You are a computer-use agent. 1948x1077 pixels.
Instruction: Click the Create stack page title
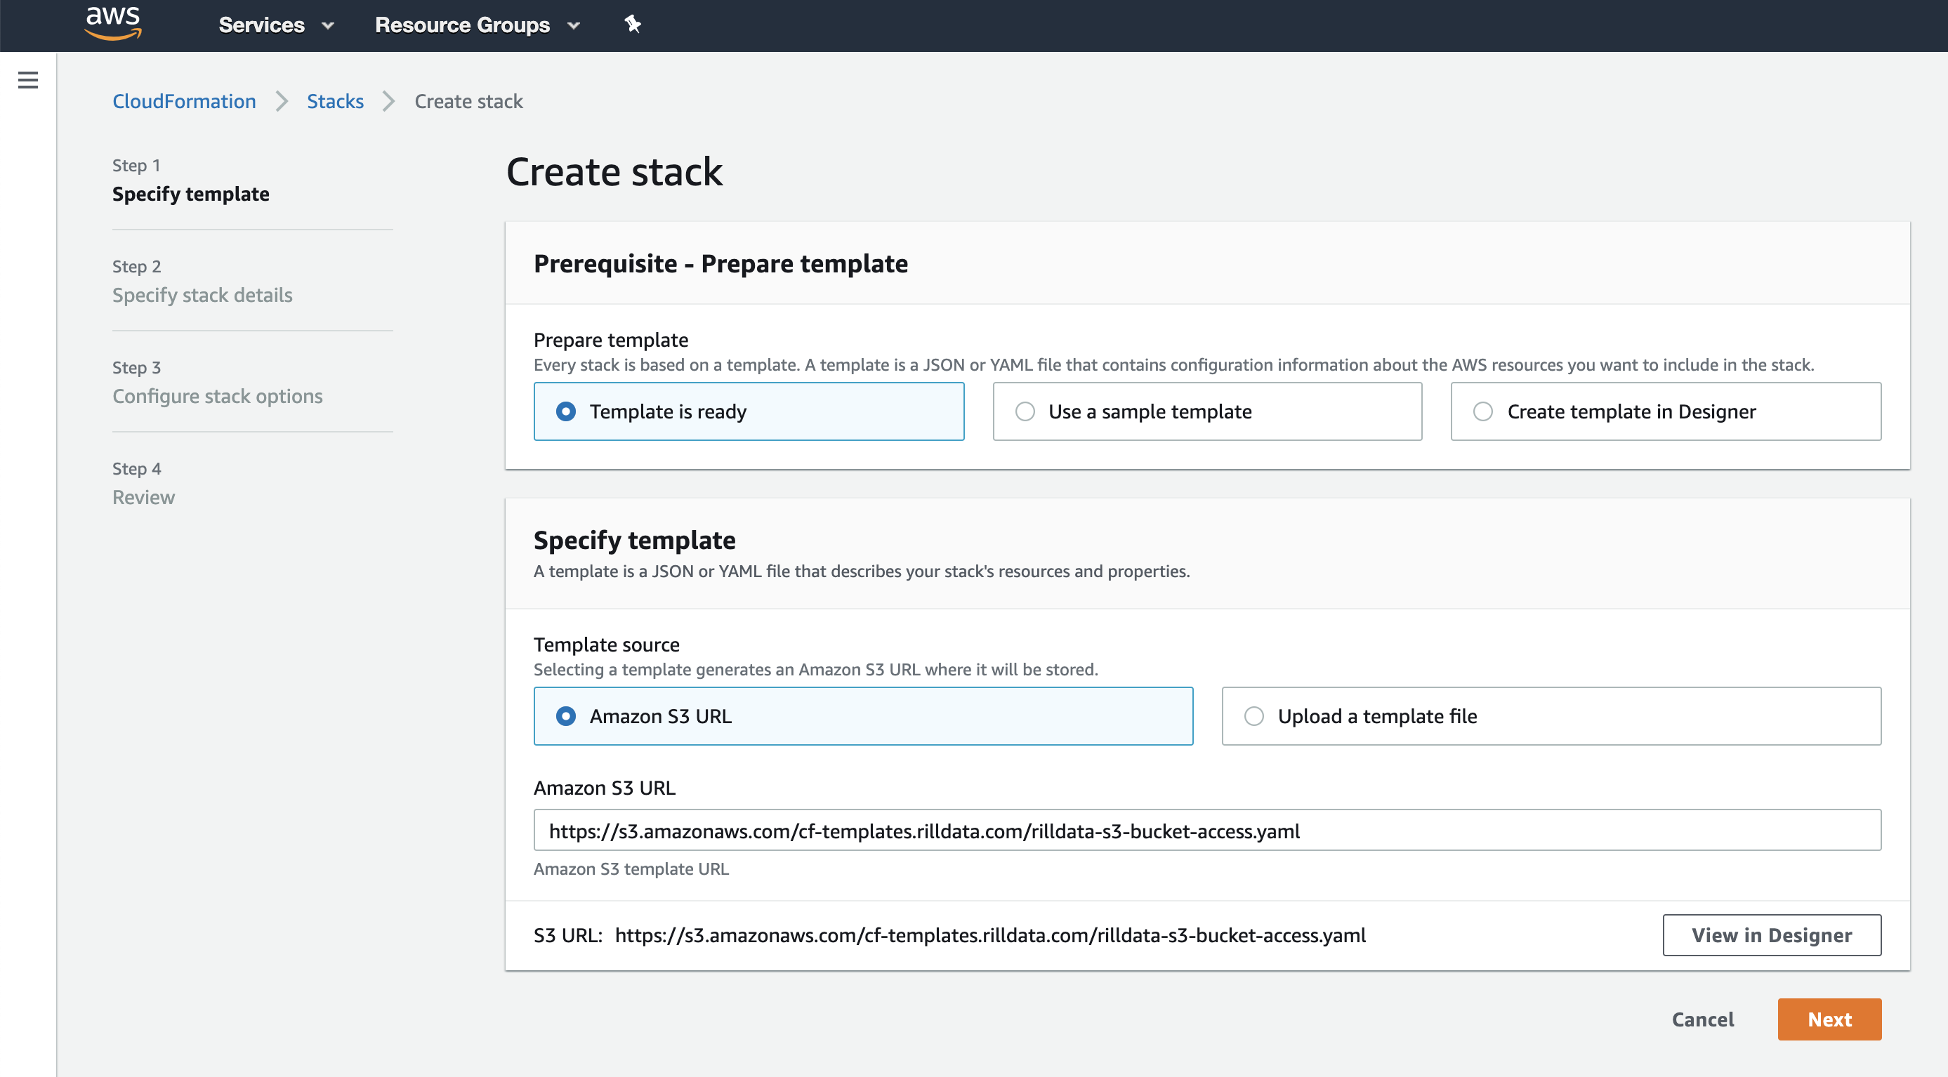click(x=614, y=171)
